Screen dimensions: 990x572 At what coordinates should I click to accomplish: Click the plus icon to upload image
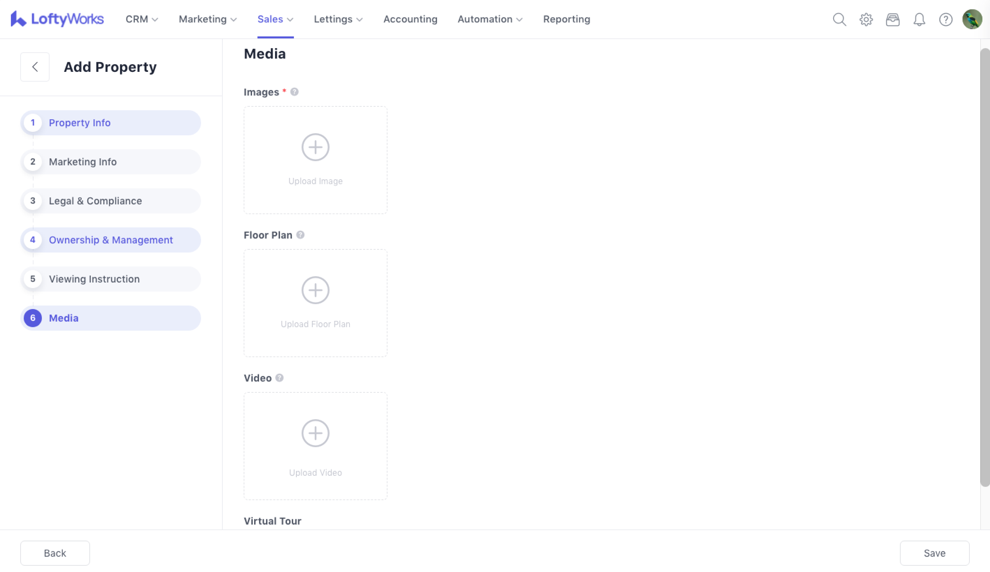click(x=315, y=147)
